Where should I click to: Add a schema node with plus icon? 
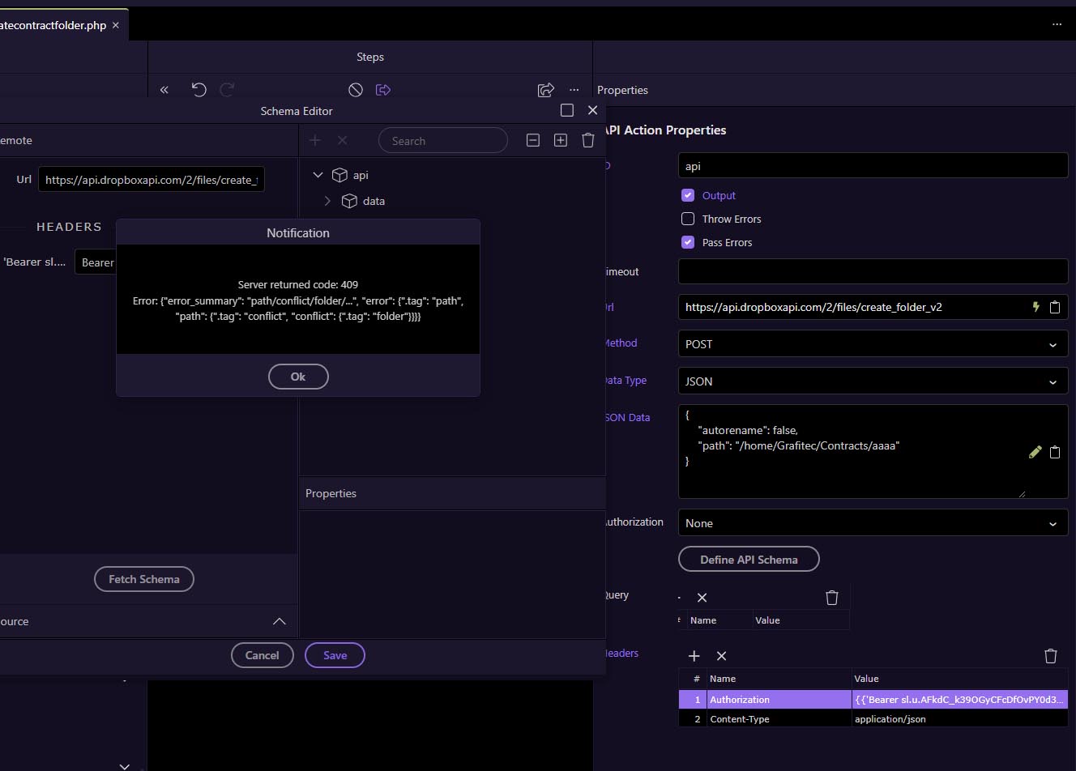click(x=315, y=140)
